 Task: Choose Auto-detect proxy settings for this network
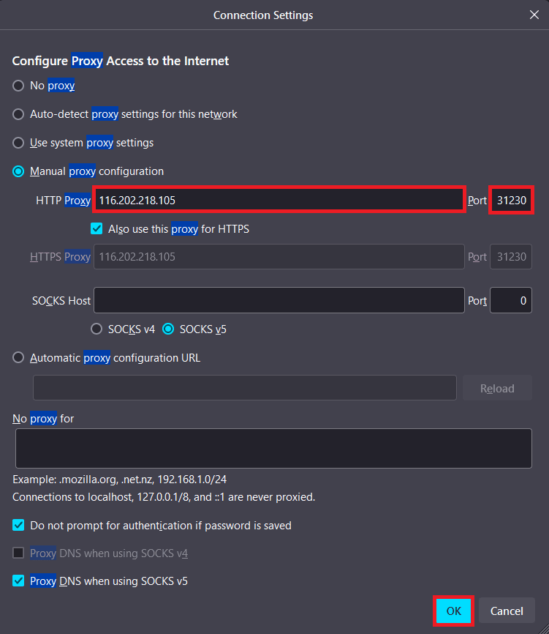coord(18,114)
